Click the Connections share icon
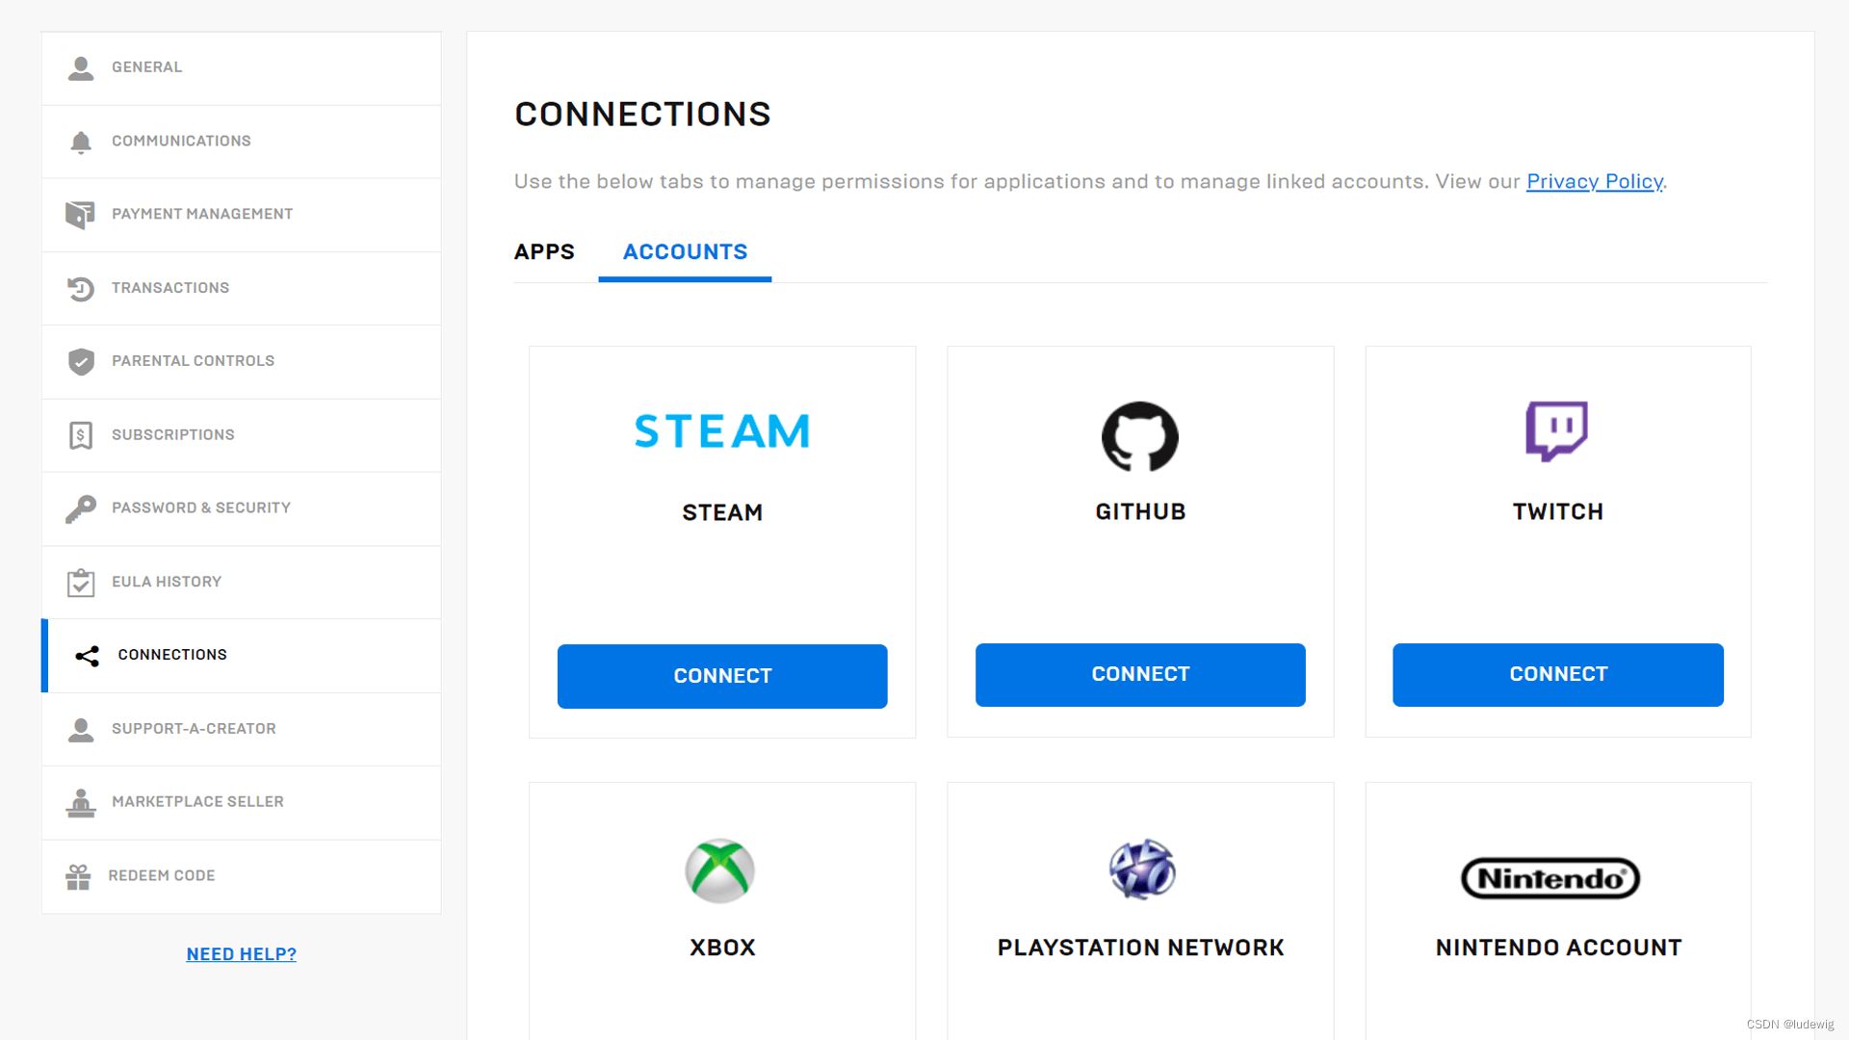The width and height of the screenshot is (1849, 1040). tap(88, 656)
